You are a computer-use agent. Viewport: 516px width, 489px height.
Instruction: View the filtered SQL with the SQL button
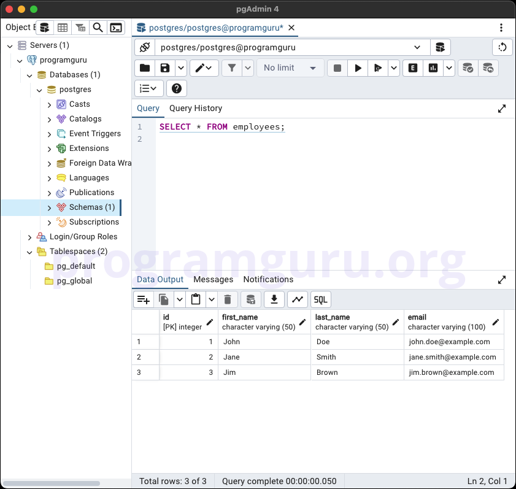[320, 299]
